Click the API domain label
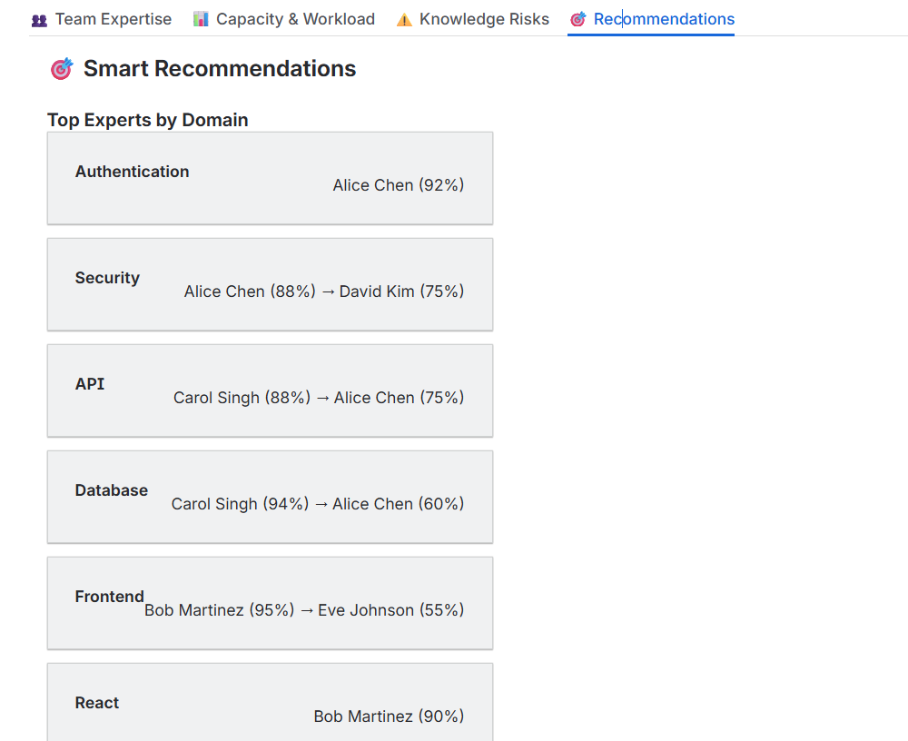908x741 pixels. tap(90, 384)
